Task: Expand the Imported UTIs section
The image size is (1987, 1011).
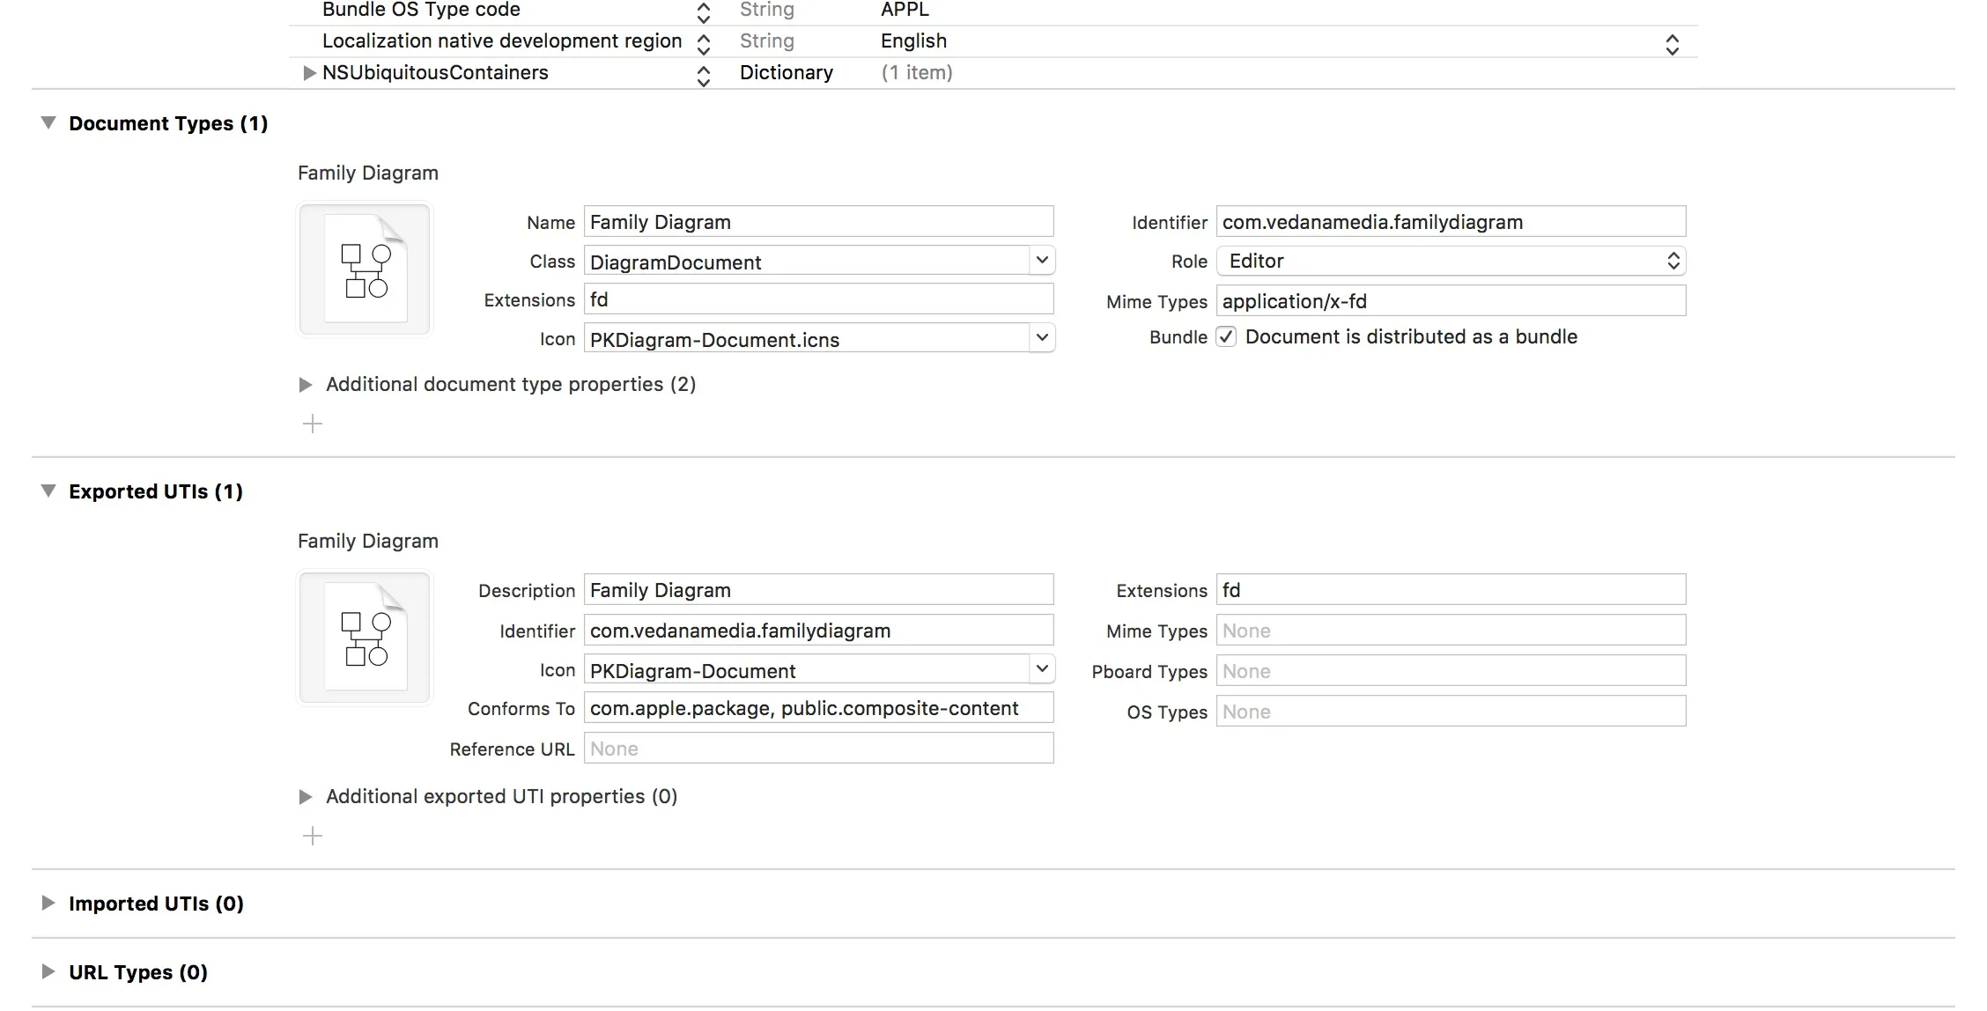Action: (48, 904)
